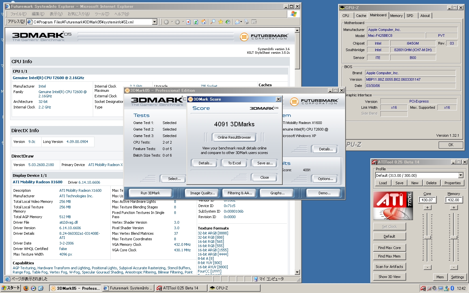
Task: Click Save as... in the score dialog
Action: (x=265, y=163)
